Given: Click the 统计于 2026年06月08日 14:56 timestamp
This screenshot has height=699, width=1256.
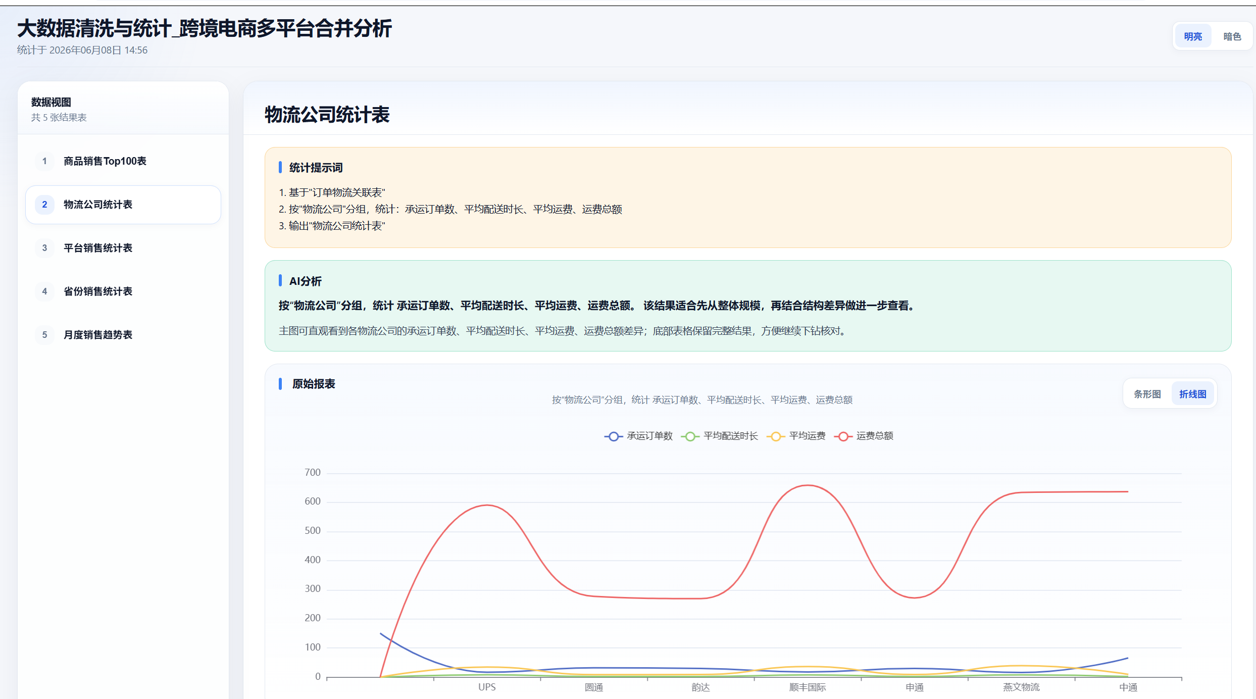Looking at the screenshot, I should click(82, 50).
